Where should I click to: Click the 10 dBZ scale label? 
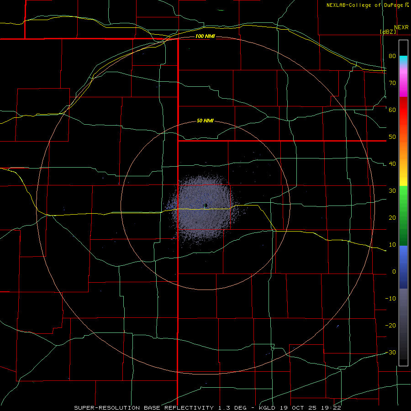point(392,245)
